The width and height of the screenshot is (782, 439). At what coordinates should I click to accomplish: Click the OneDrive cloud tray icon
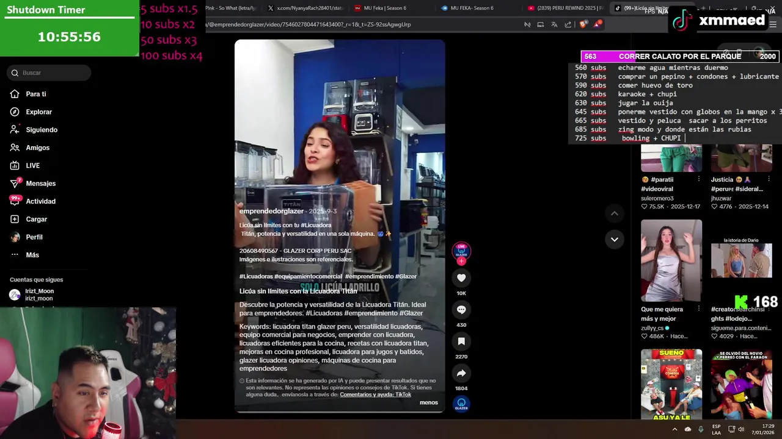[x=688, y=429]
